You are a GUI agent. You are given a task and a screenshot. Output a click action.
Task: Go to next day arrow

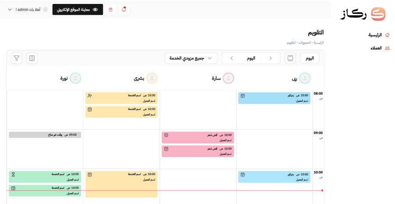coord(231,58)
